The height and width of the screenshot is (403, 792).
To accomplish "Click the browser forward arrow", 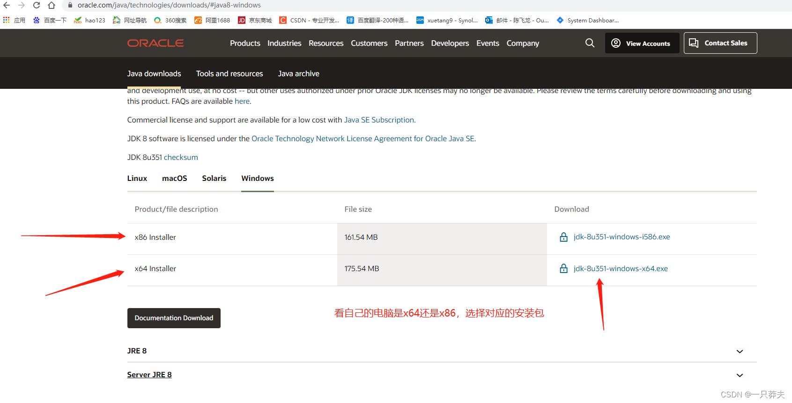I will pos(22,5).
